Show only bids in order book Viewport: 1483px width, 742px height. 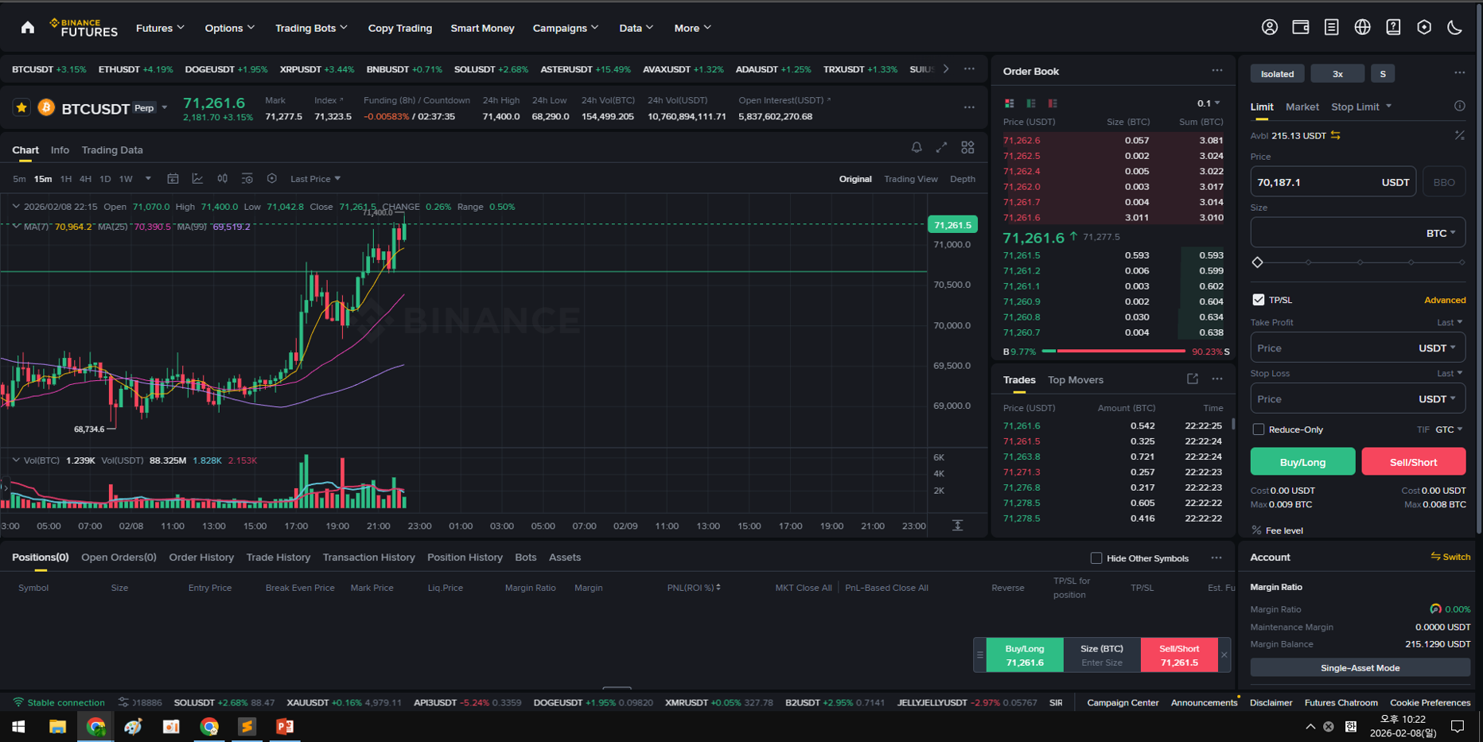click(1031, 103)
